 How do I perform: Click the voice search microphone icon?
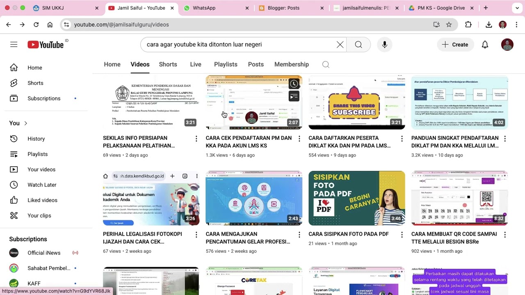pos(384,45)
